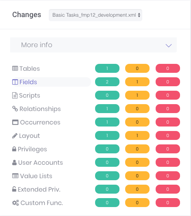This screenshot has width=191, height=216.
Task: Click the orange modified badge for Fields
Action: 137,82
